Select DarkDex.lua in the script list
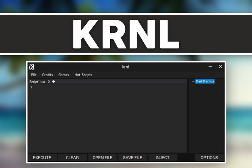252x168 pixels. point(205,81)
